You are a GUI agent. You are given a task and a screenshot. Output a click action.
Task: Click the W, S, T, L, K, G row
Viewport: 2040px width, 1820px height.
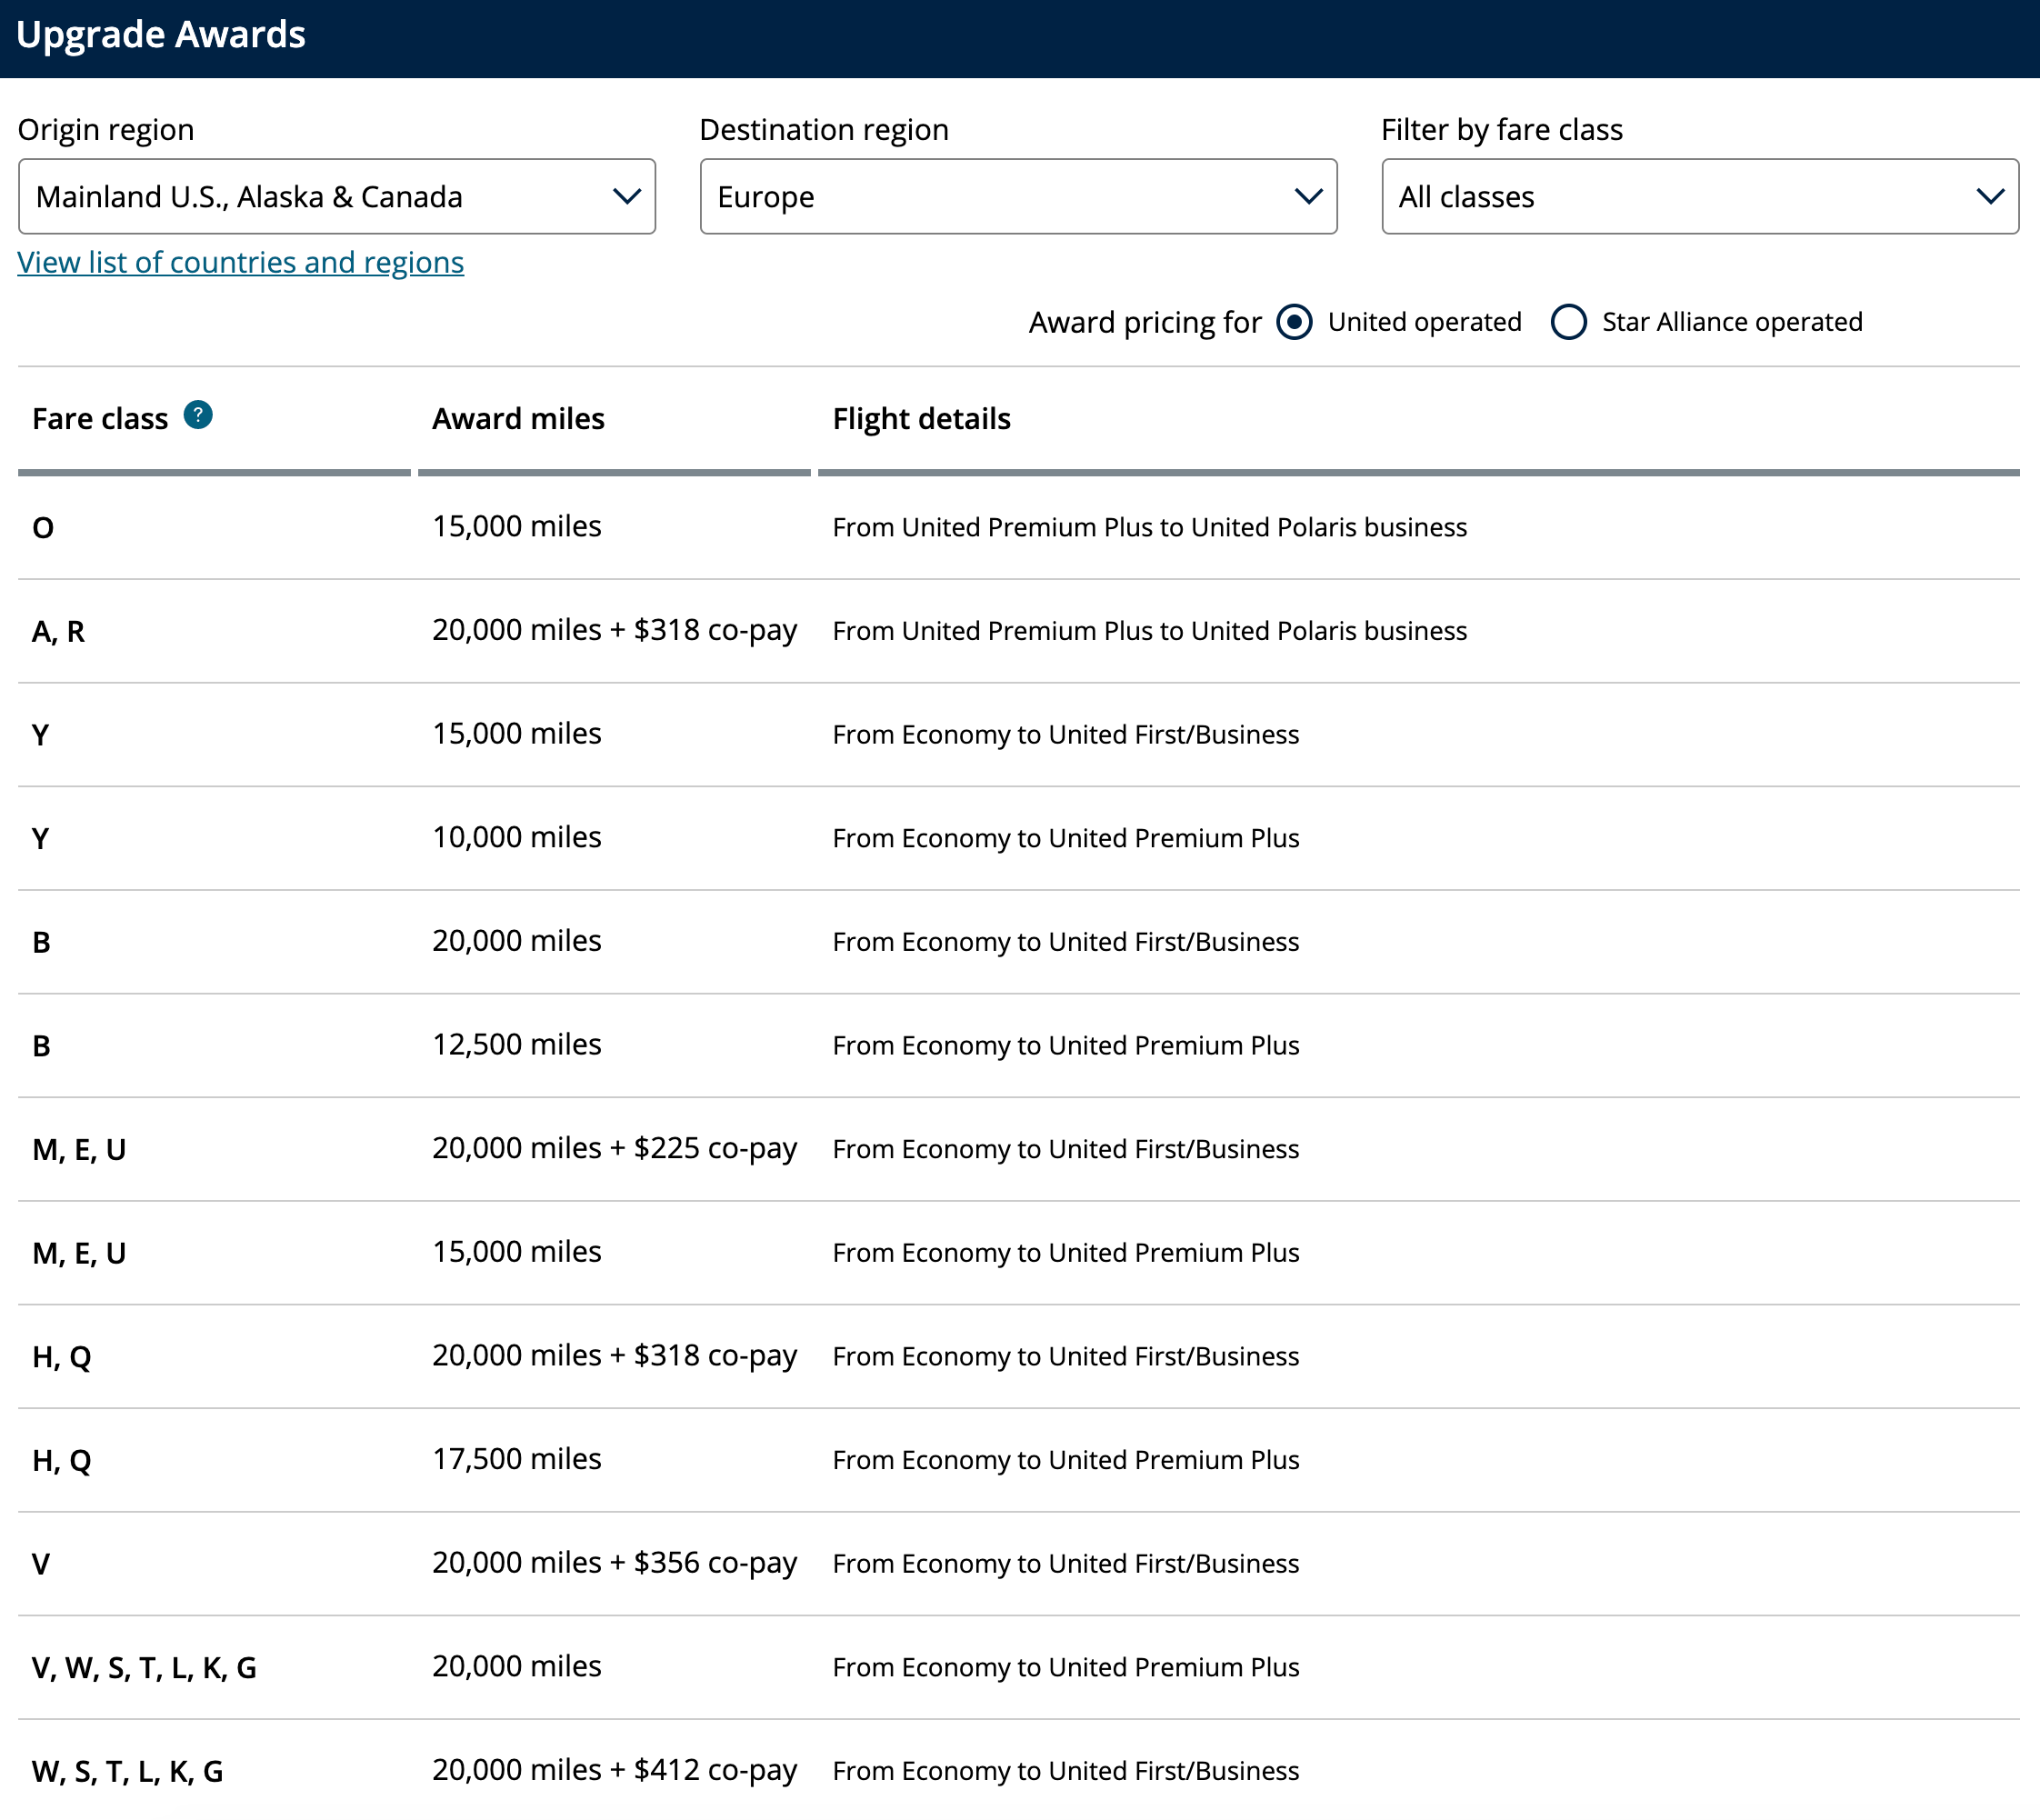(x=127, y=1771)
